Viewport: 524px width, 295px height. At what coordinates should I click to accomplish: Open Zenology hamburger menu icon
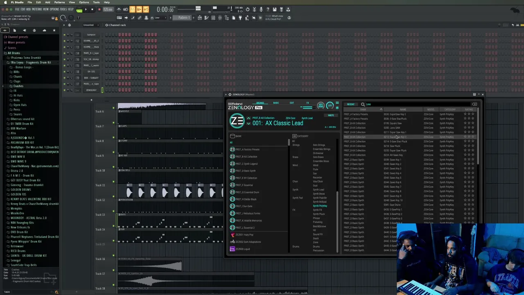pyautogui.click(x=337, y=103)
